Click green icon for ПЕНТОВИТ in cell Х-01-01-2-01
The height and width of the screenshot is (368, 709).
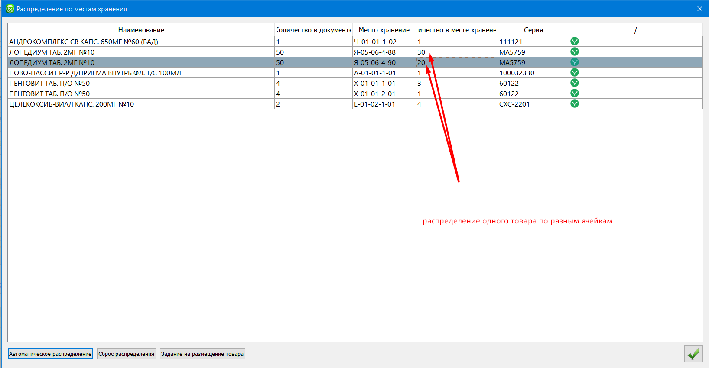[575, 94]
